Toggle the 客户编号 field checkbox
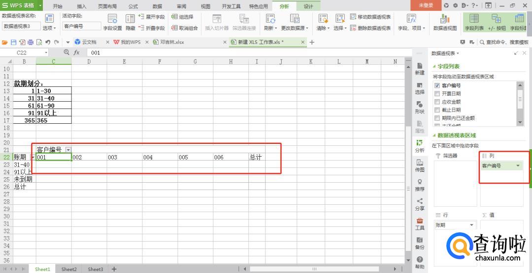532x273 pixels. [437, 85]
